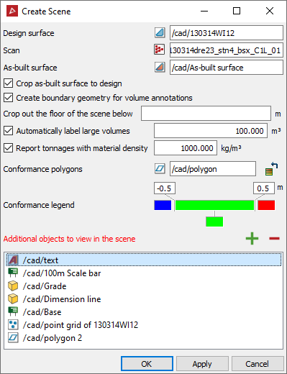Click the small green swatch below legend
The width and height of the screenshot is (287, 374).
(x=214, y=222)
